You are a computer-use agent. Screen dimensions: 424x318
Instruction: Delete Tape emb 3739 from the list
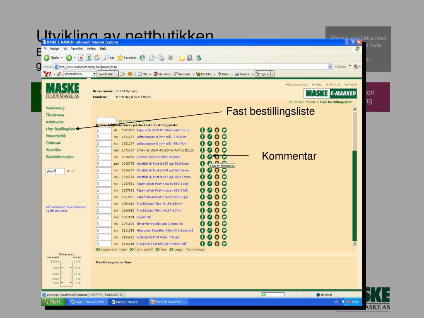[217, 130]
